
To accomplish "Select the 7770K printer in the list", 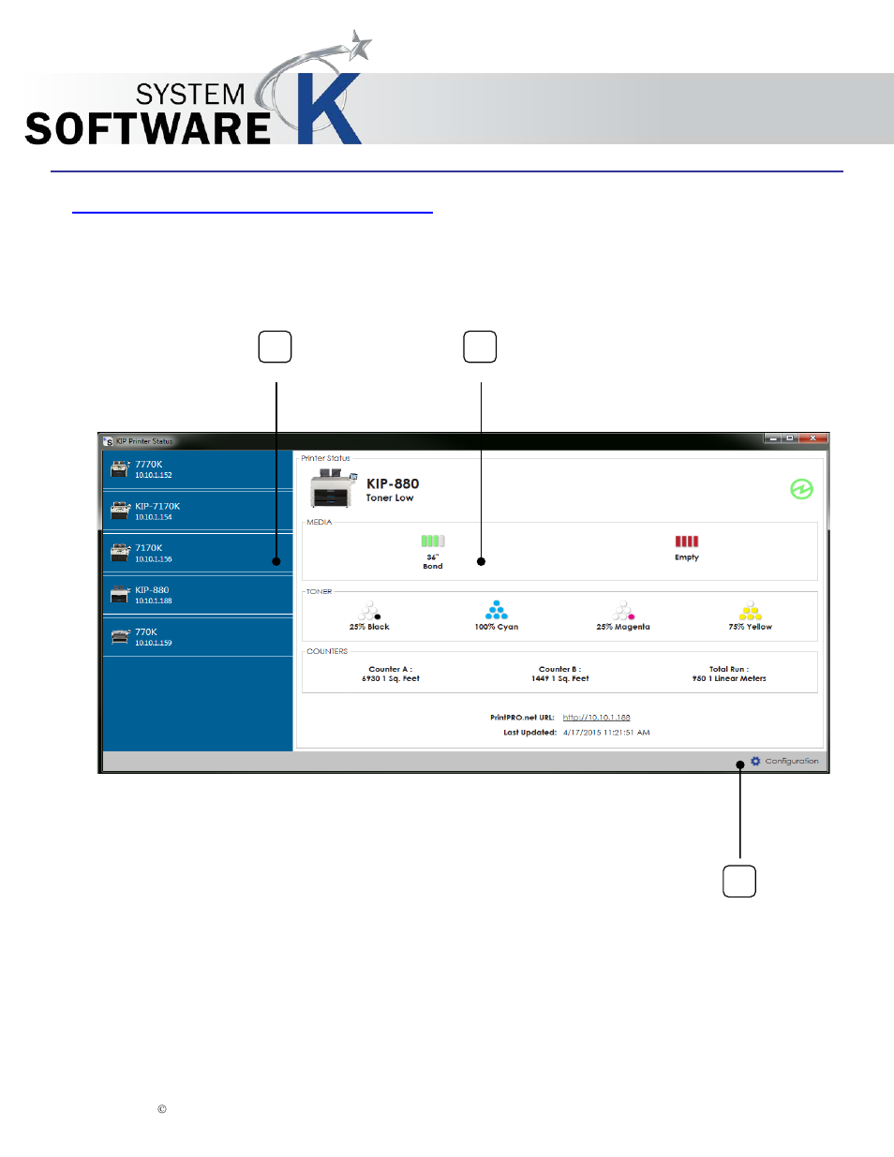I will 198,469.
